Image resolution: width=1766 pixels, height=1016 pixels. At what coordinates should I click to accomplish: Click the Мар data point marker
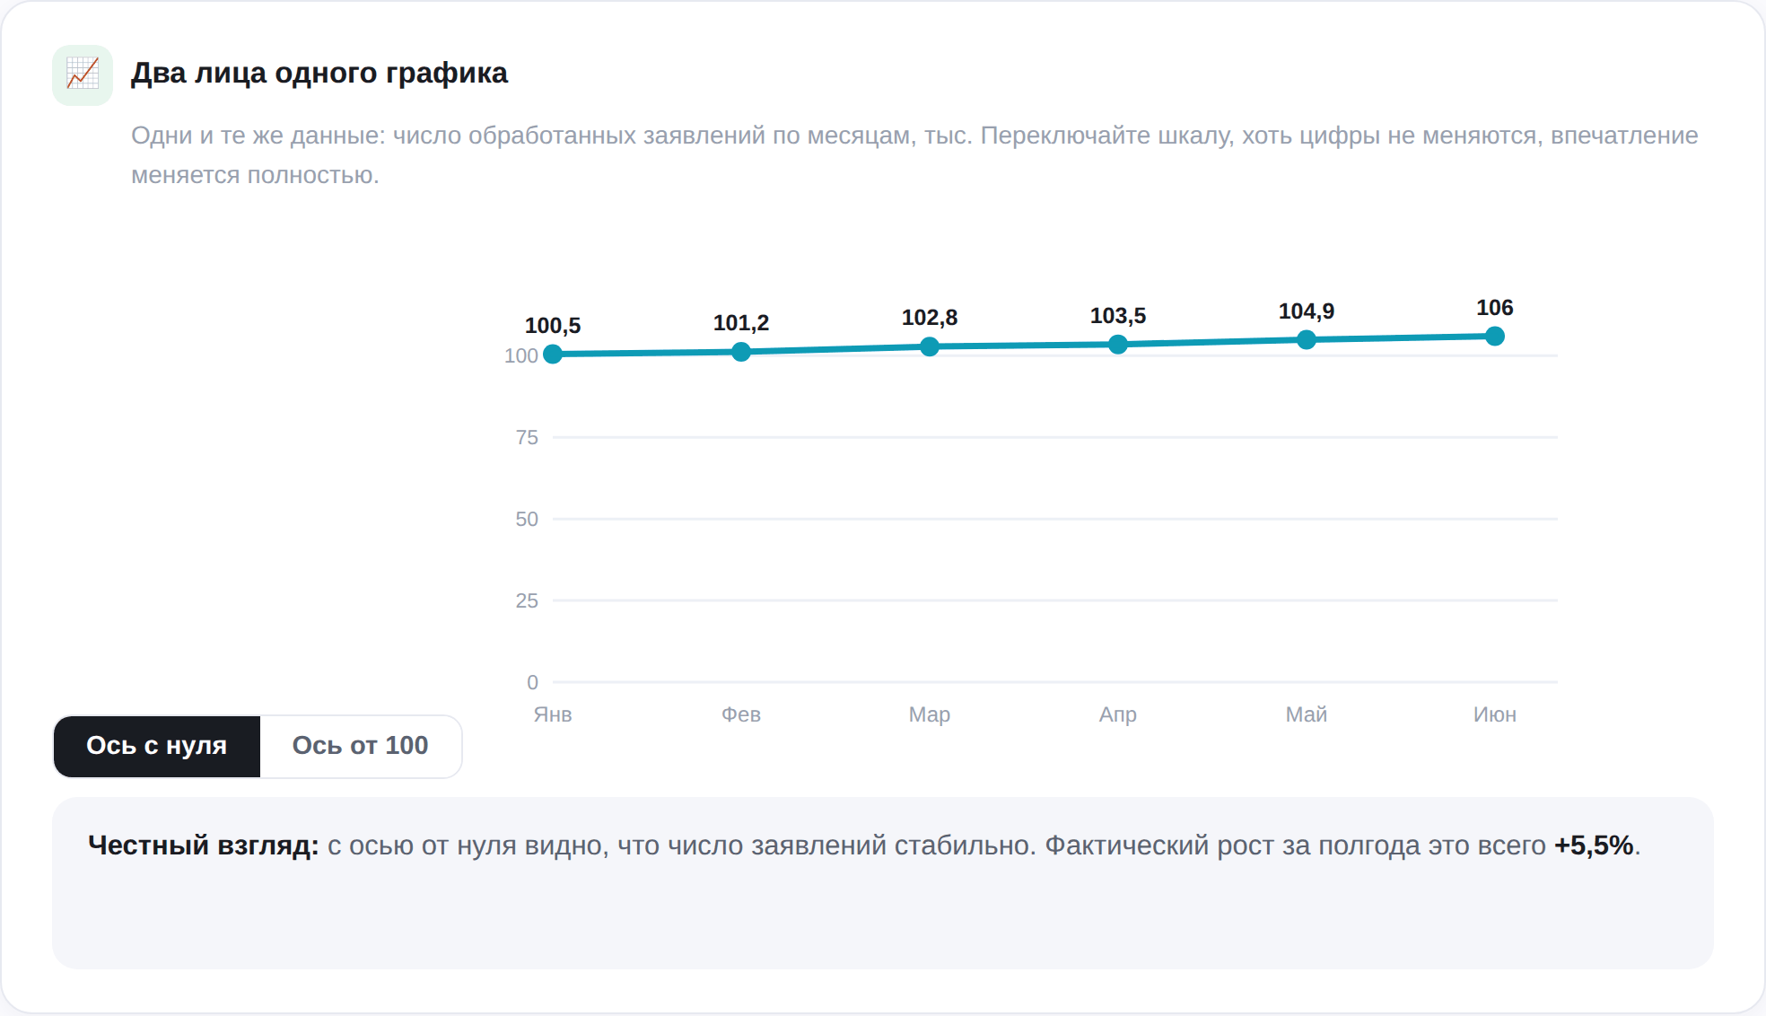click(930, 346)
